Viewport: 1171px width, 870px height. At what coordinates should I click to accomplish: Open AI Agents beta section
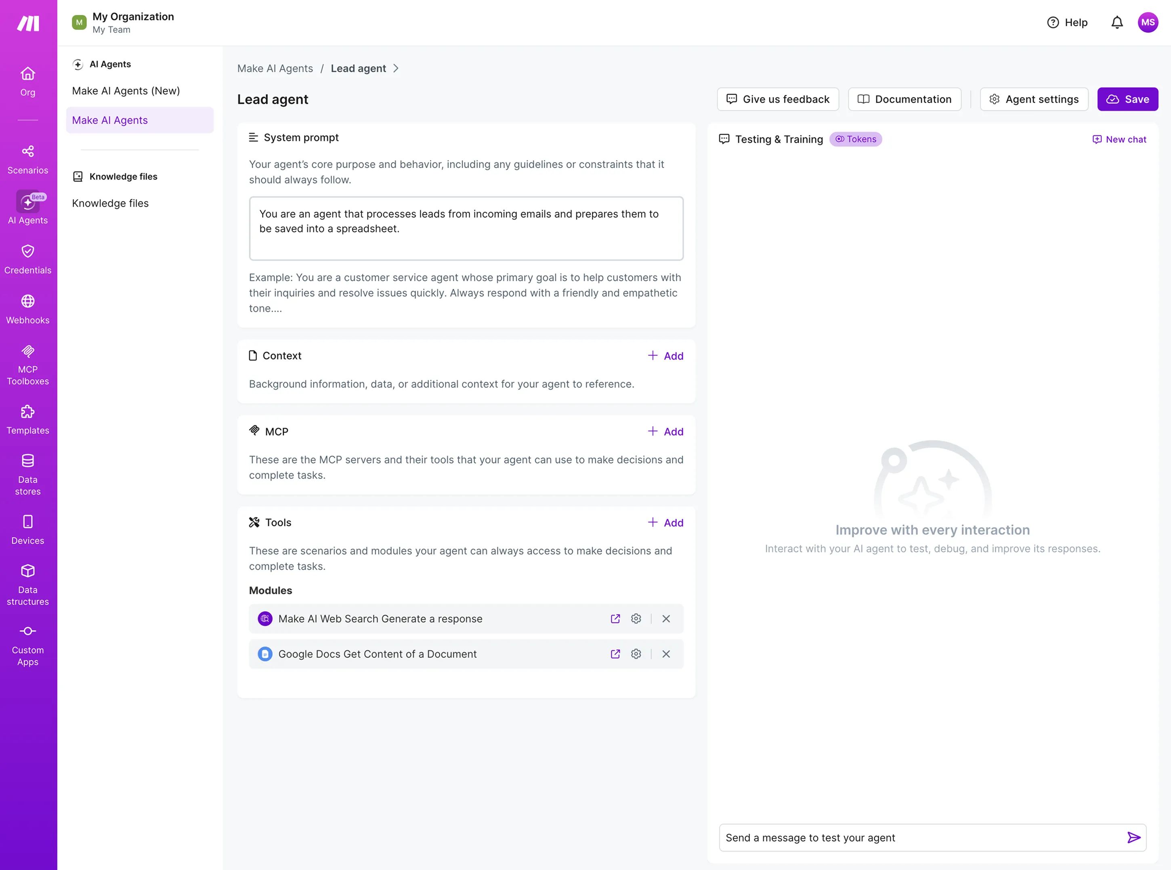pos(28,208)
